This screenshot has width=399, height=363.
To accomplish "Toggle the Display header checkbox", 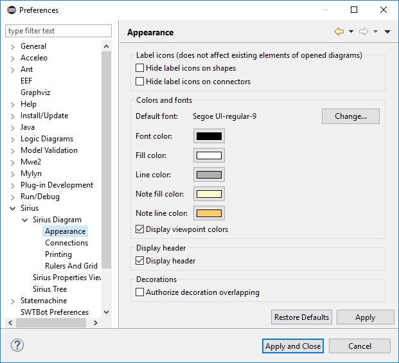I will (140, 261).
